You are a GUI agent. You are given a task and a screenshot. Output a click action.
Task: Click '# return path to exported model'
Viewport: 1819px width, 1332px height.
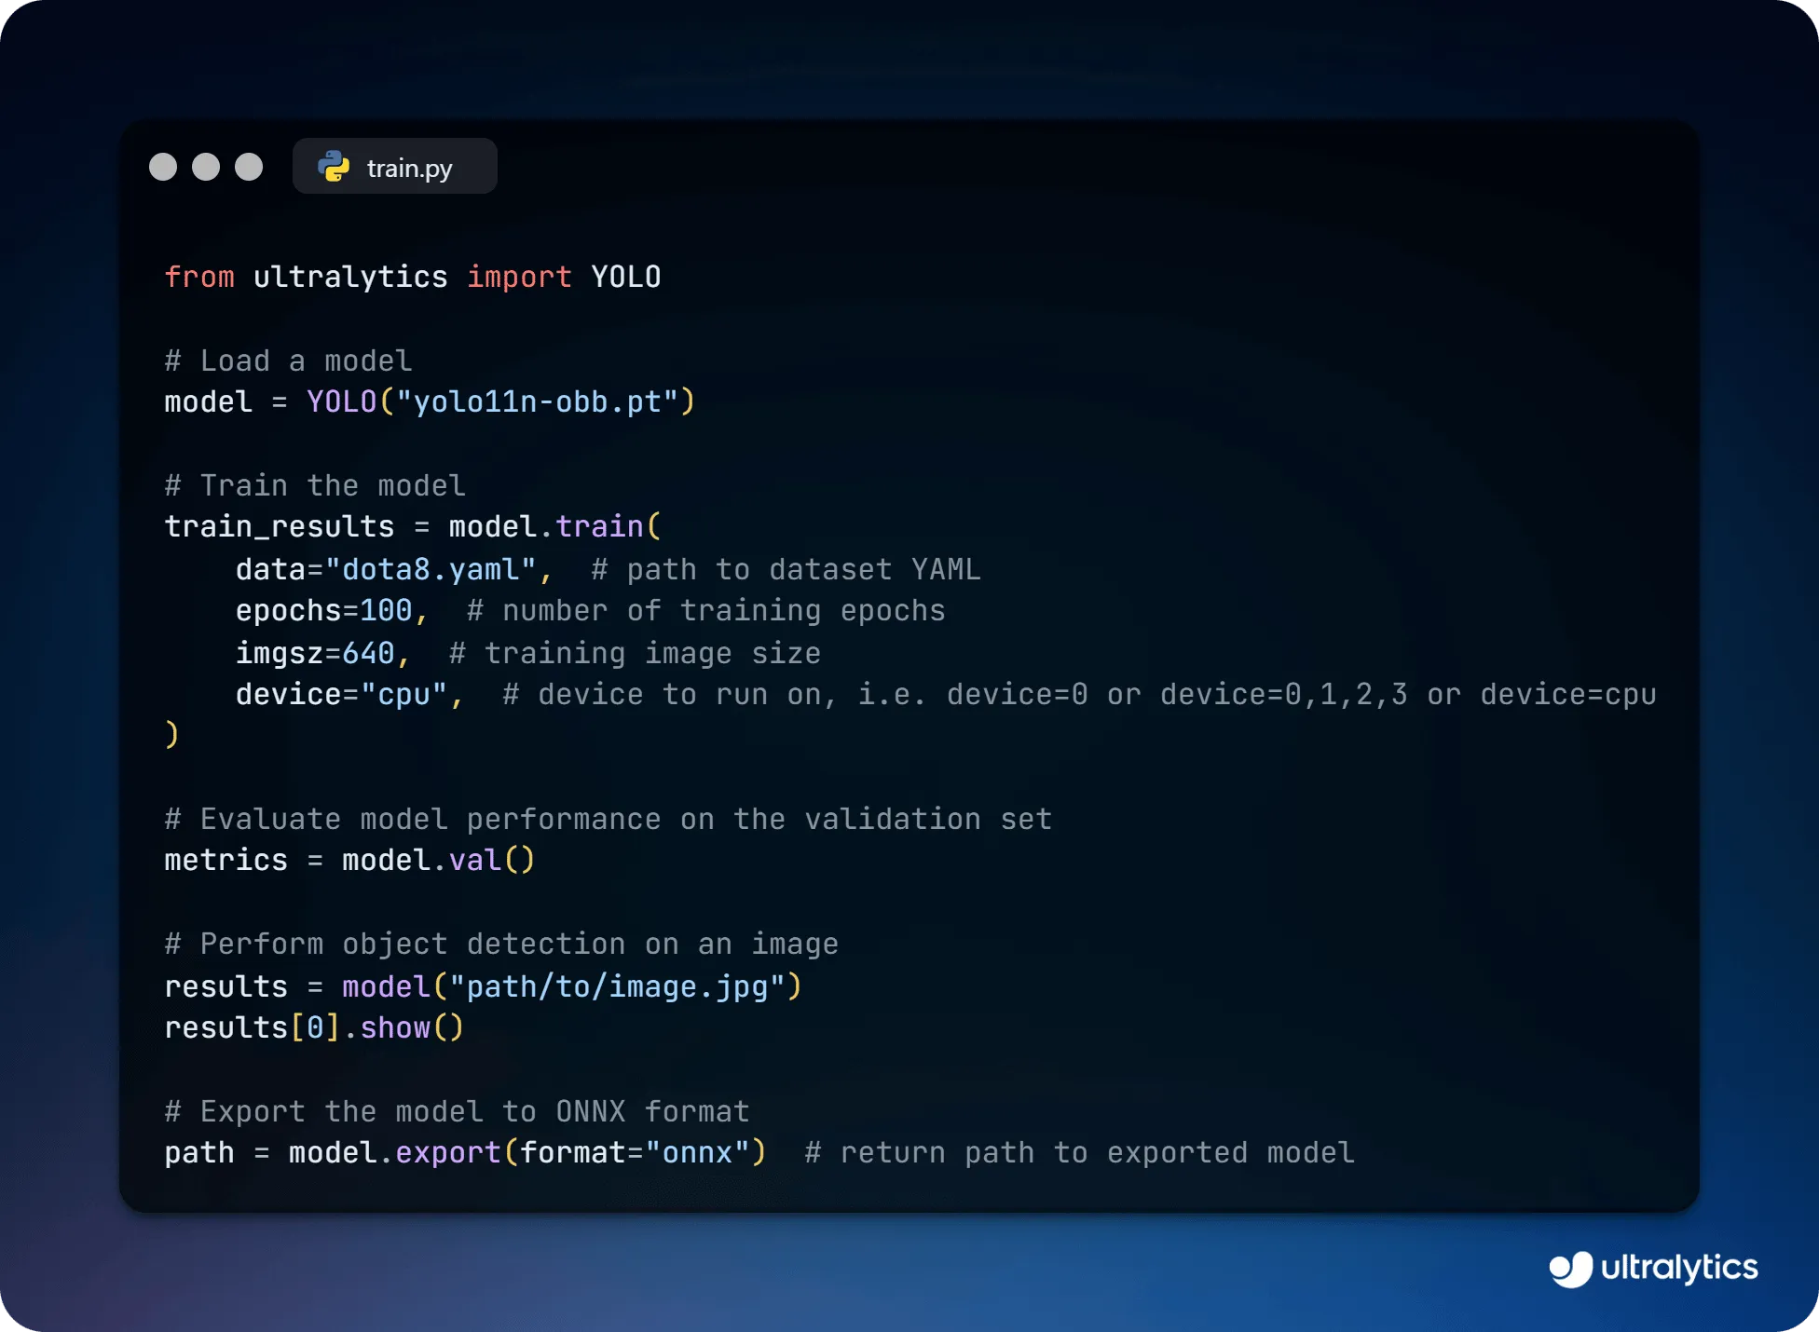click(x=1079, y=1152)
